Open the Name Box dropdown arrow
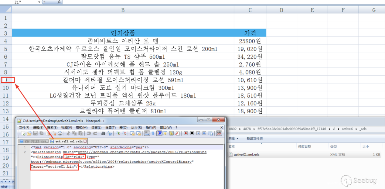This screenshot has height=189, width=385. pyautogui.click(x=39, y=2)
